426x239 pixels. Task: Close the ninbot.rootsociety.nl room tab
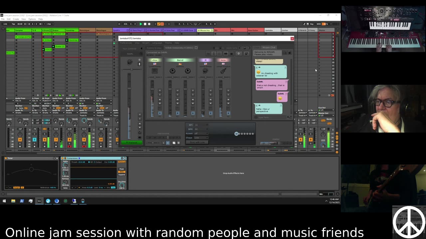[196, 48]
